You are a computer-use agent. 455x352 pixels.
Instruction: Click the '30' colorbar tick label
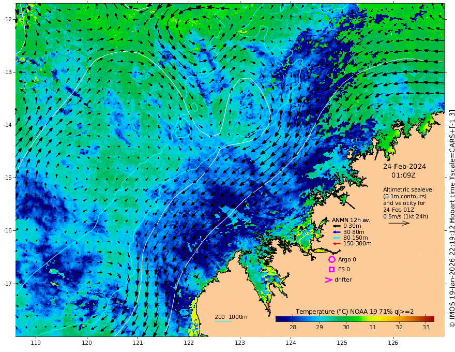coord(346,327)
